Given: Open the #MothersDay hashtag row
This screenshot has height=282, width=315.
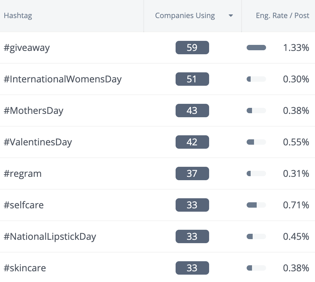Looking at the screenshot, I should point(34,111).
